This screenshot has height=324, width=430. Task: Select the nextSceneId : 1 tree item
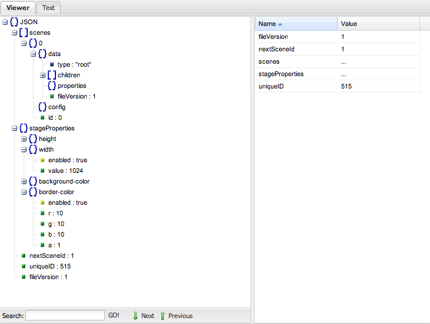[x=52, y=256]
